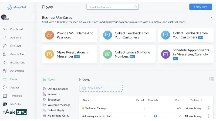Viewport: 216px width, 121px height.
Task: Click the My Profile avatar icon
Action: [x=5, y=104]
